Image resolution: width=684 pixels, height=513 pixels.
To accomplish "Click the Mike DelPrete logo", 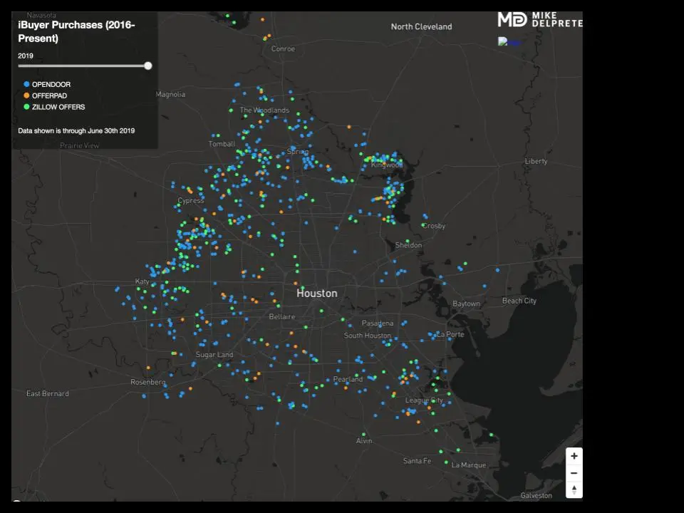I will click(x=540, y=20).
